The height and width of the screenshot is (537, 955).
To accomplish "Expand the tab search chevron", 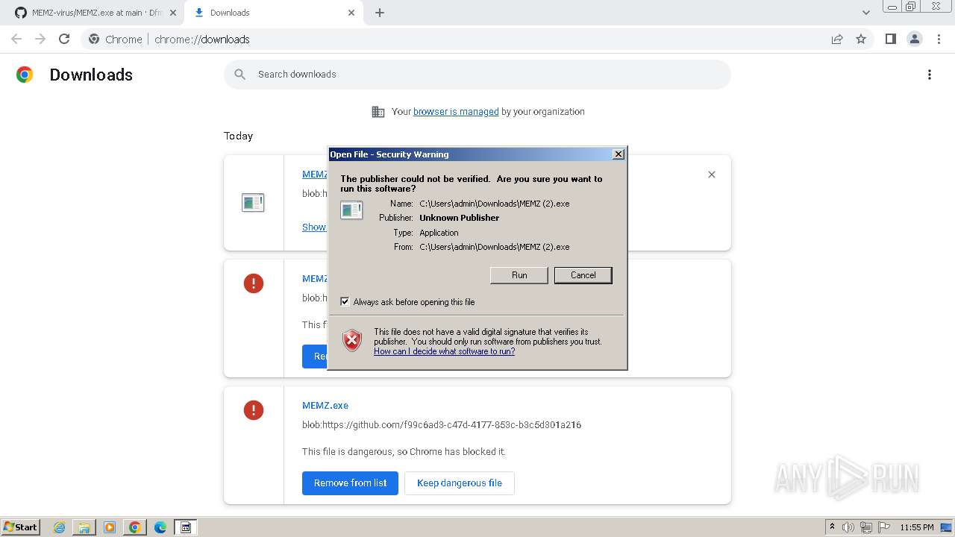I will [x=865, y=13].
